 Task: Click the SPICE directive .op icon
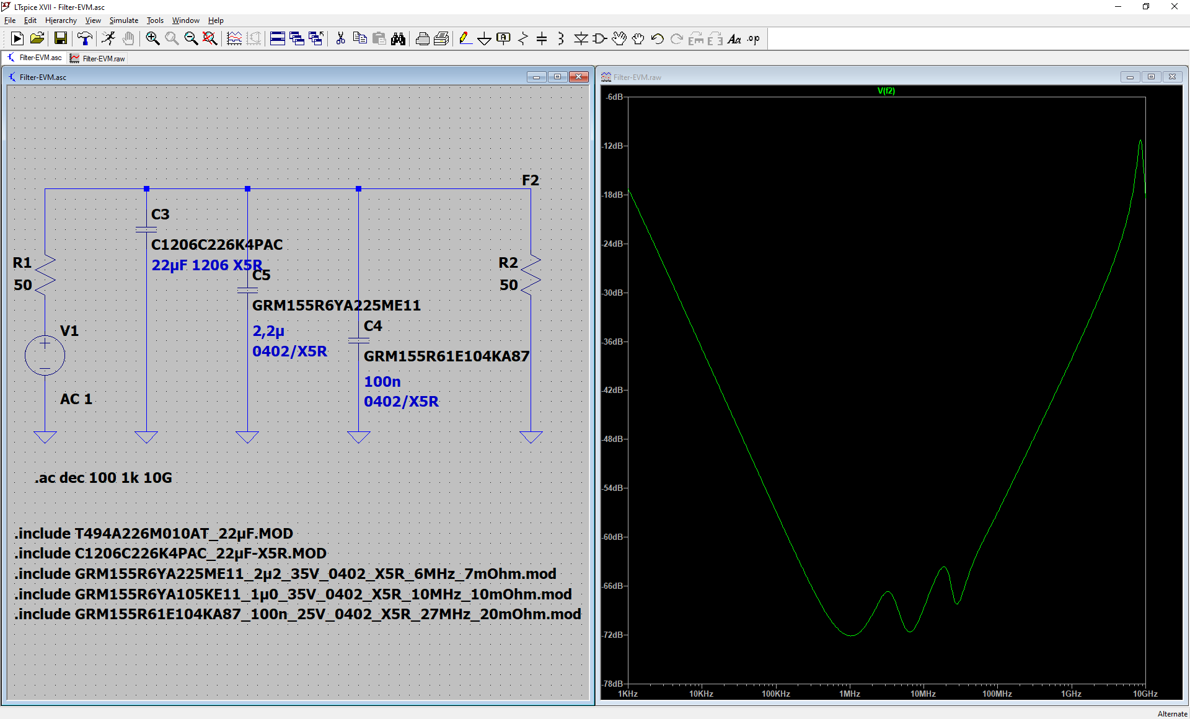pyautogui.click(x=754, y=39)
